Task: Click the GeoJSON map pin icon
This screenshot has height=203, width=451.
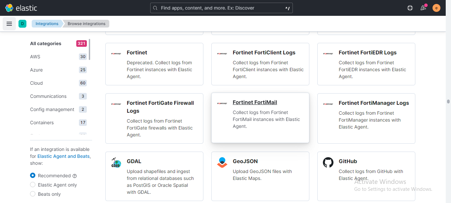Action: coord(222,162)
